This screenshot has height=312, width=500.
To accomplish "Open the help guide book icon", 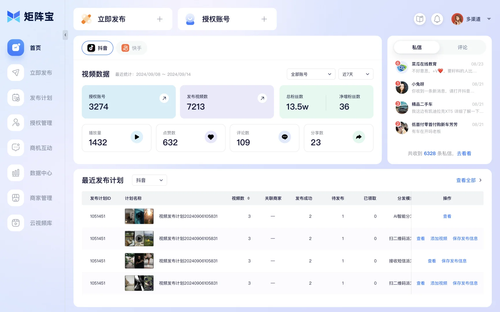I will pyautogui.click(x=419, y=19).
